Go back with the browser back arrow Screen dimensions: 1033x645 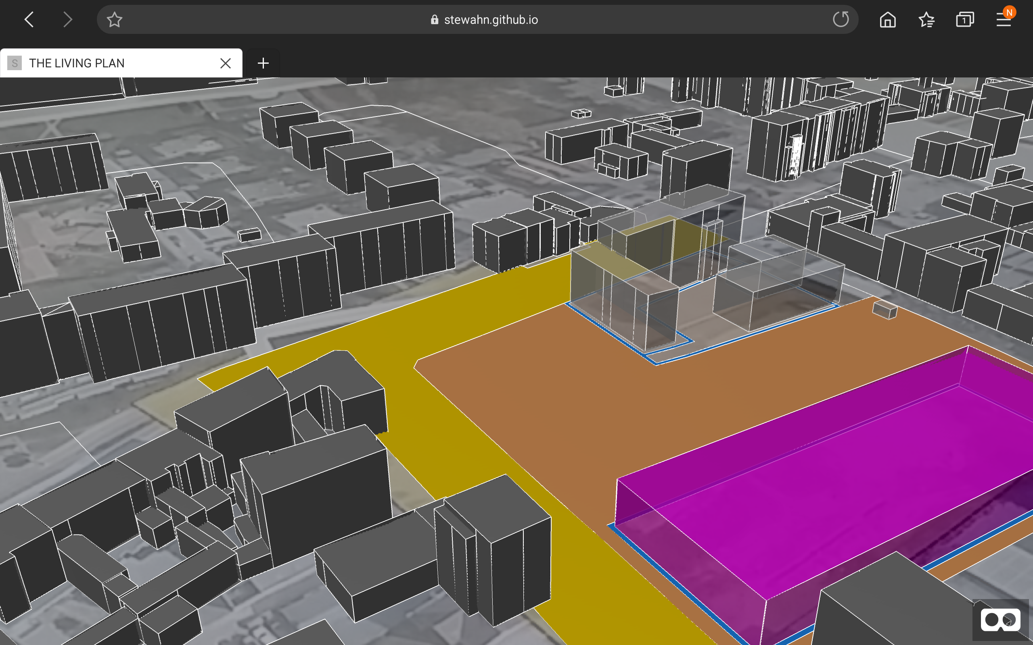click(x=29, y=20)
